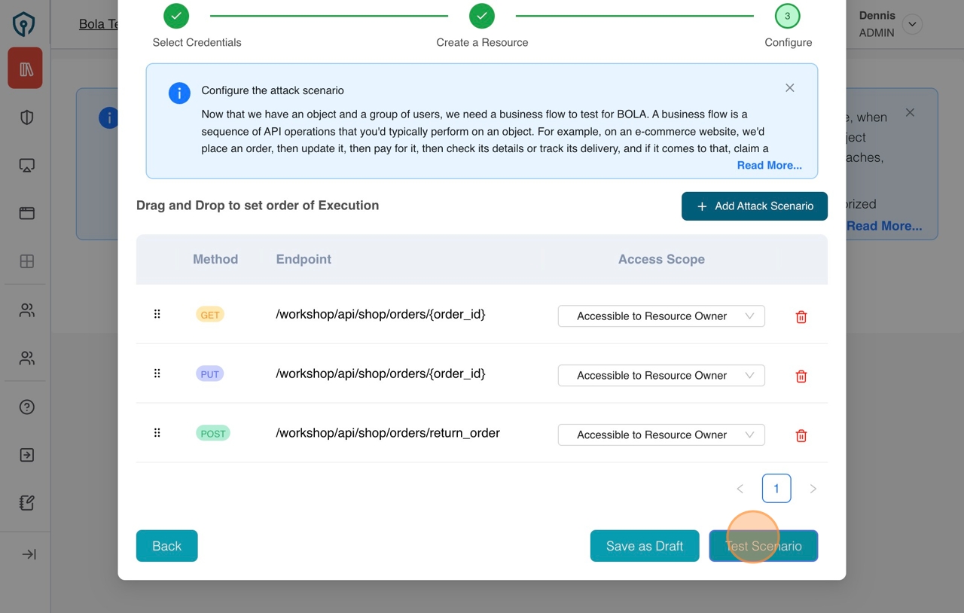This screenshot has width=964, height=613.
Task: Select the notes edit icon in sidebar
Action: 25,502
